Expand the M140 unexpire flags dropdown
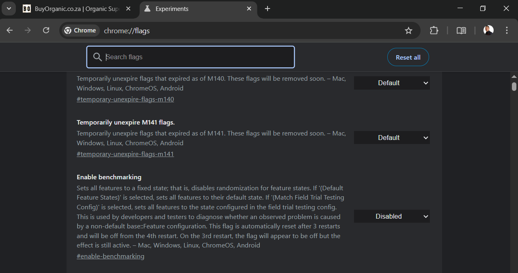This screenshot has height=273, width=518. pos(391,83)
